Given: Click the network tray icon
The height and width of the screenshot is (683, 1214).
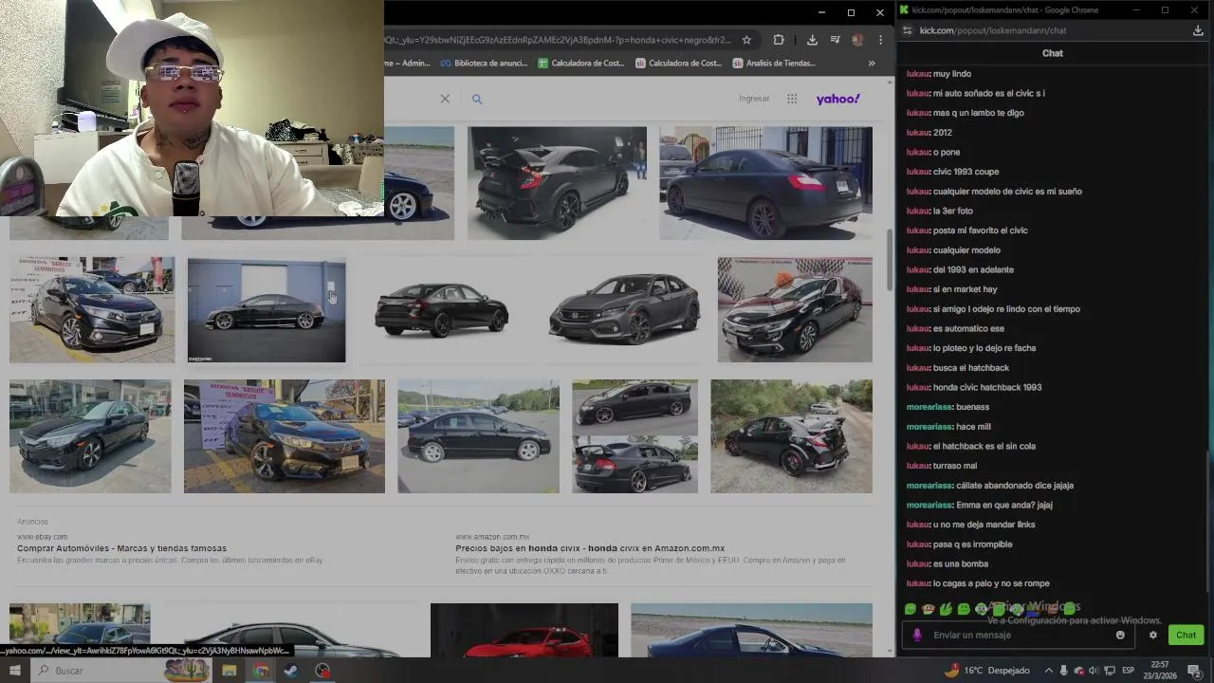Looking at the screenshot, I should [x=1110, y=671].
